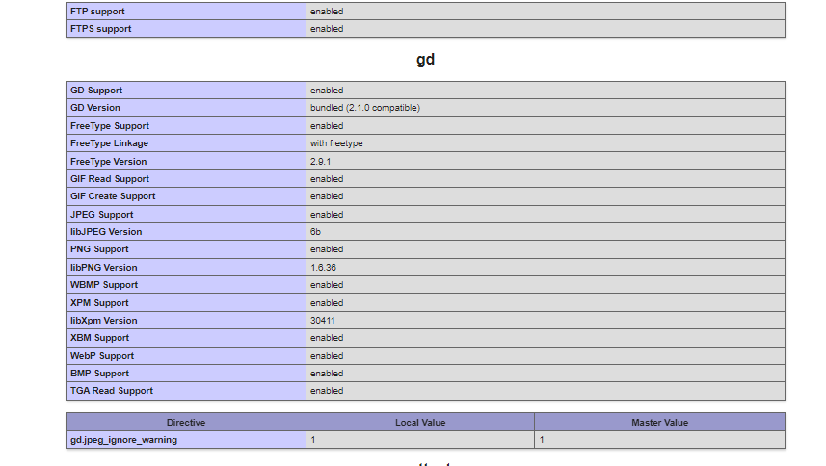Click the FTPS support enabled value

(327, 28)
